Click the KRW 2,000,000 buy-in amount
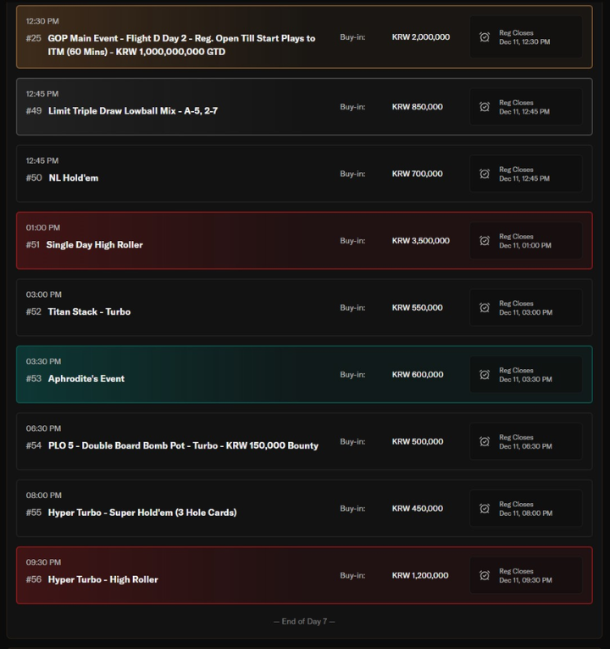Image resolution: width=610 pixels, height=649 pixels. pos(421,37)
